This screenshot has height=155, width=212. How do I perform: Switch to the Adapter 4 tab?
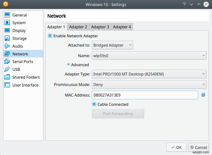pyautogui.click(x=122, y=27)
